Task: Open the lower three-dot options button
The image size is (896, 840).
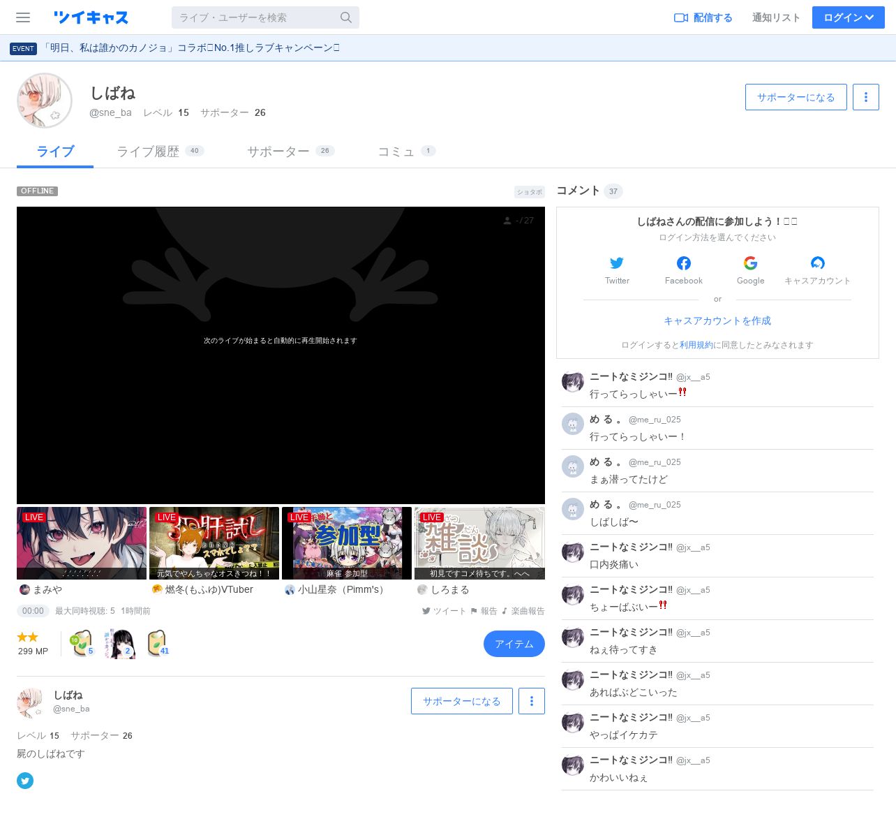Action: [x=532, y=701]
